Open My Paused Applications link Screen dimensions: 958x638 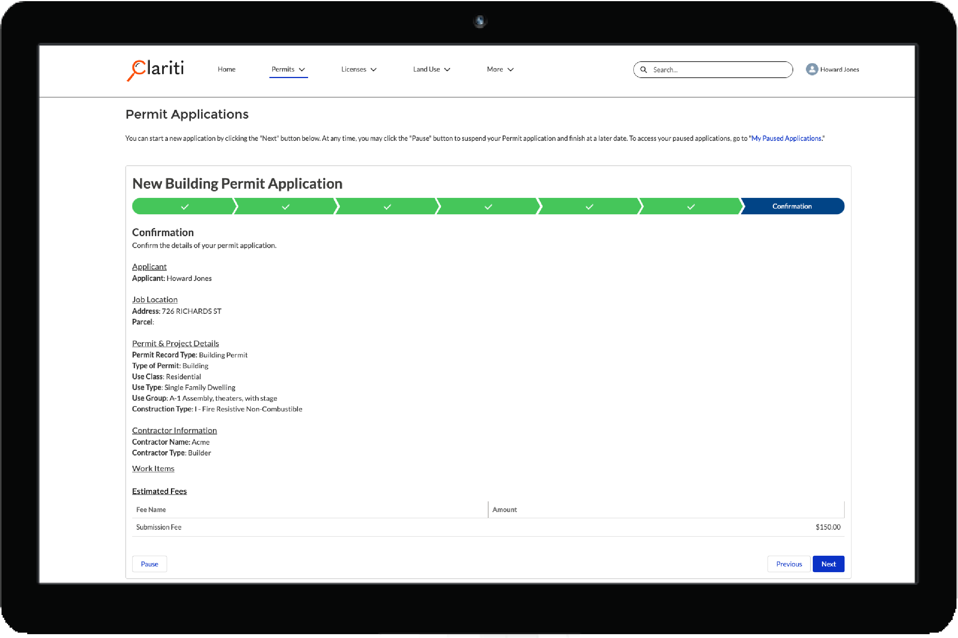(786, 138)
